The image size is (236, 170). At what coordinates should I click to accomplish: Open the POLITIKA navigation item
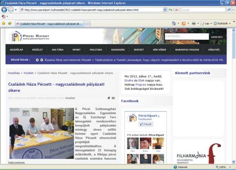tap(96, 49)
